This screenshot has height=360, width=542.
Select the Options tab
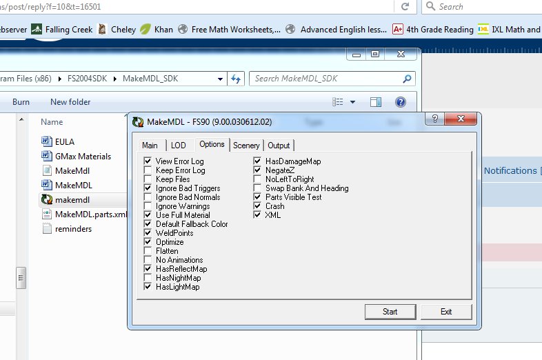click(x=212, y=144)
